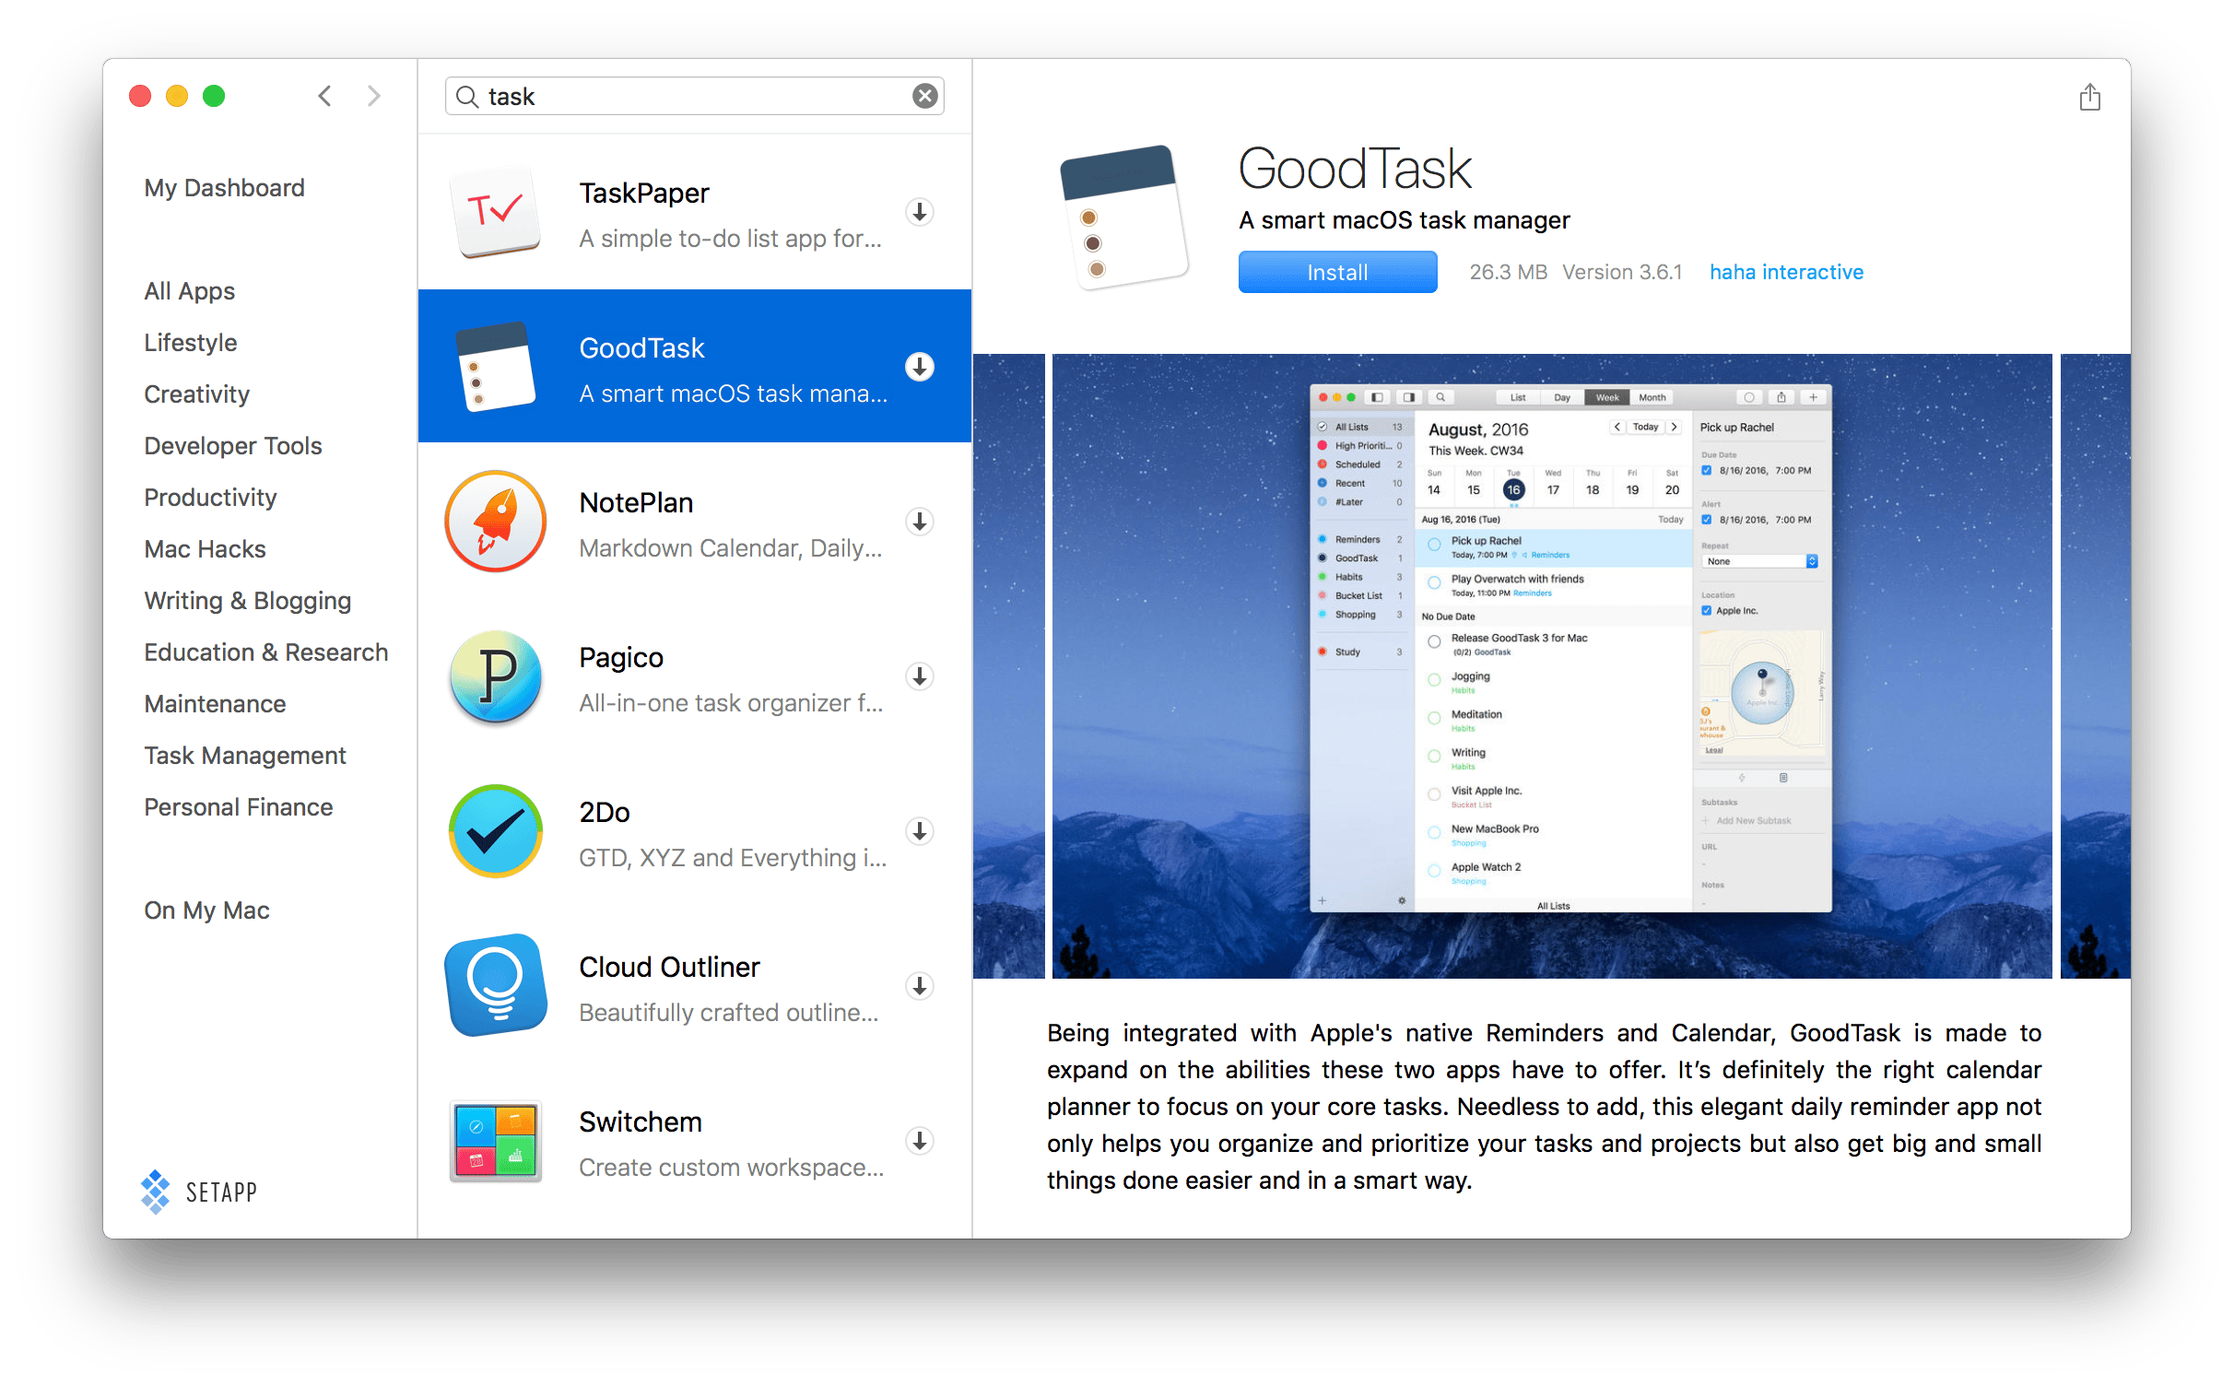Click the GoodTask icon in results list

click(x=496, y=366)
